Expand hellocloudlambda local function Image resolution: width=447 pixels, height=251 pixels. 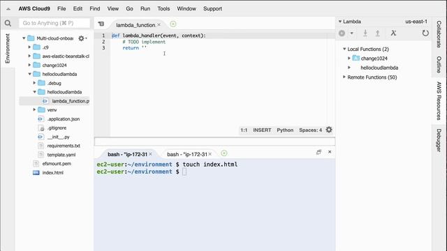(x=349, y=68)
